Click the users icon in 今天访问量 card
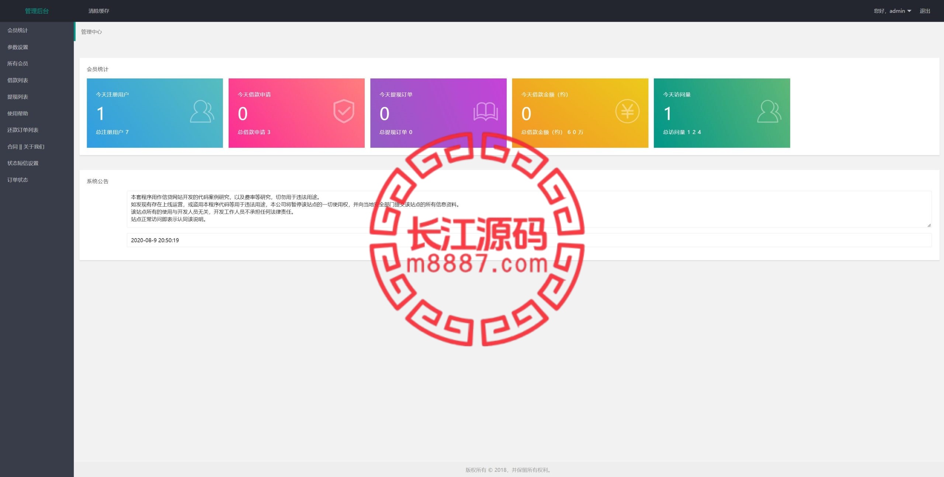 [x=769, y=111]
